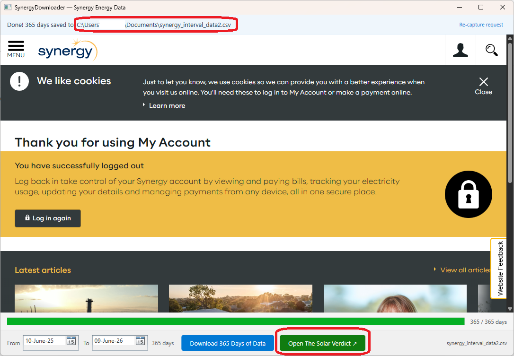The width and height of the screenshot is (514, 356).
Task: Open the user account profile icon
Action: pyautogui.click(x=460, y=50)
